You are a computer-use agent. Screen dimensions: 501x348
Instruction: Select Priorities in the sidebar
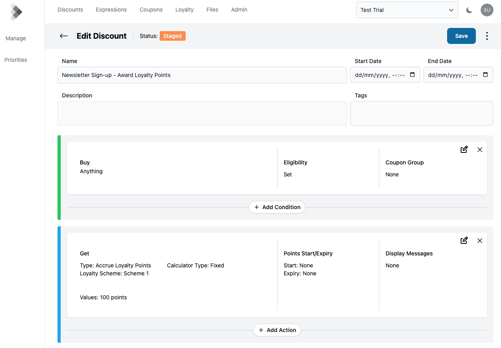point(16,59)
